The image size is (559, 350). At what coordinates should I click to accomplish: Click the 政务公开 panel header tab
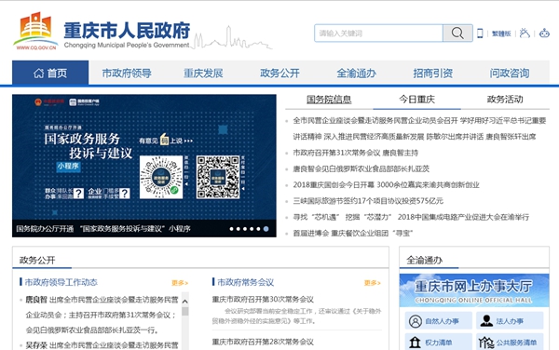click(x=37, y=261)
